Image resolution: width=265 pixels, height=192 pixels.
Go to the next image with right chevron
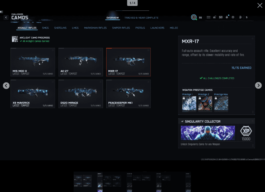(258, 86)
